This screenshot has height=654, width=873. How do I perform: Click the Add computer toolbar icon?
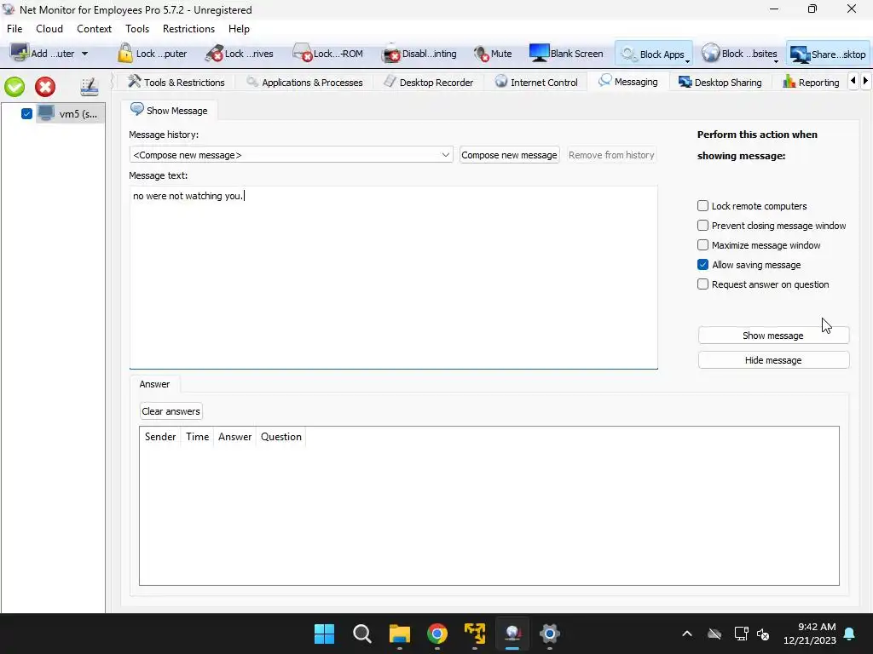20,54
